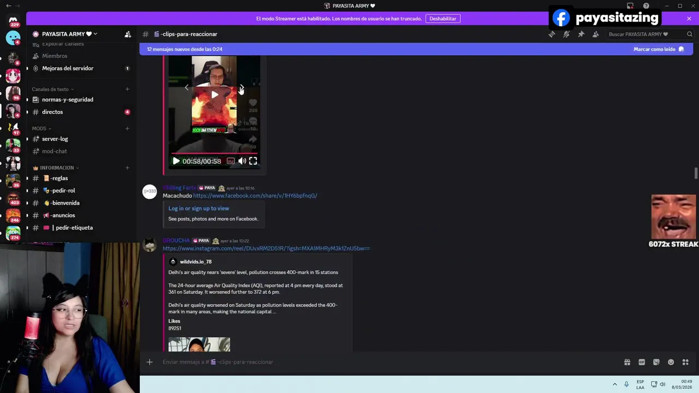Open the instagram.com reel link
The height and width of the screenshot is (393, 699).
coord(266,248)
